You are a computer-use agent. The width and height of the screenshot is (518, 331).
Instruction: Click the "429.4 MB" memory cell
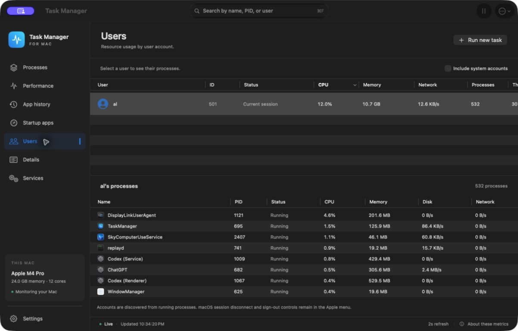pos(379,259)
